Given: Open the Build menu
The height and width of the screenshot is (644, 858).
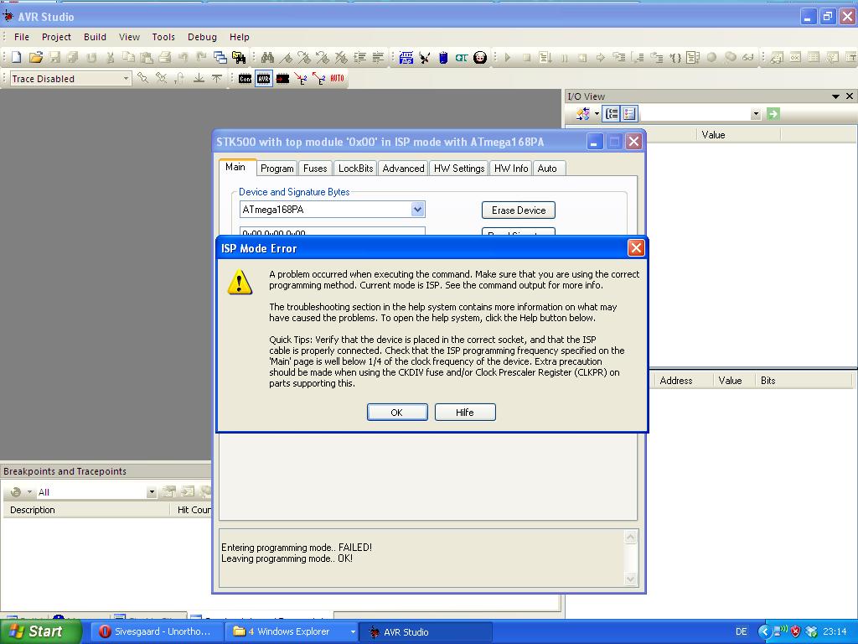Looking at the screenshot, I should tap(95, 37).
